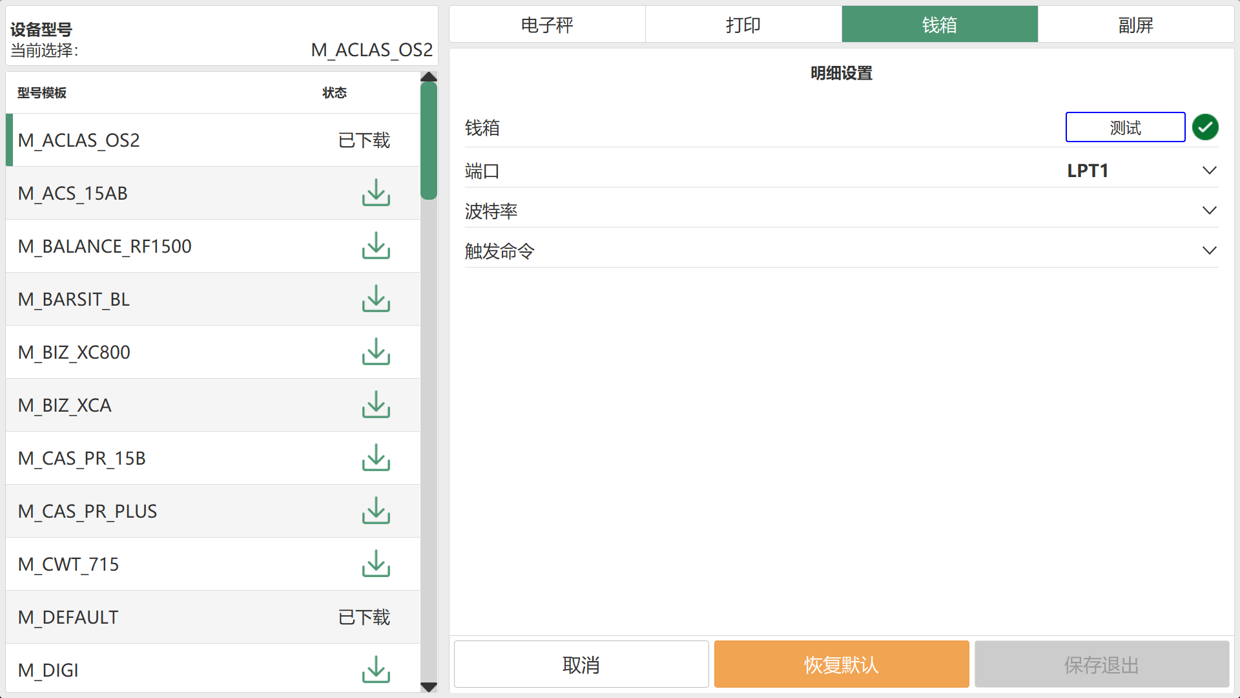This screenshot has width=1240, height=698.
Task: Switch to the 电子秤 tab
Action: [547, 25]
